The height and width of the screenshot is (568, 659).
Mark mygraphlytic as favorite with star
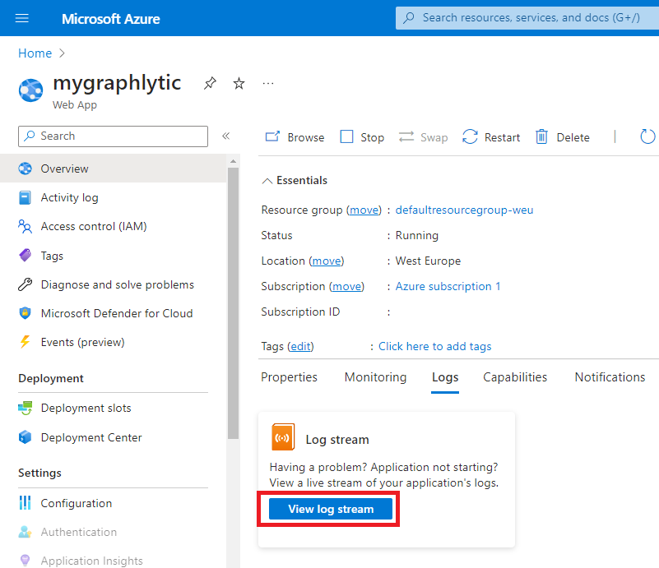239,84
